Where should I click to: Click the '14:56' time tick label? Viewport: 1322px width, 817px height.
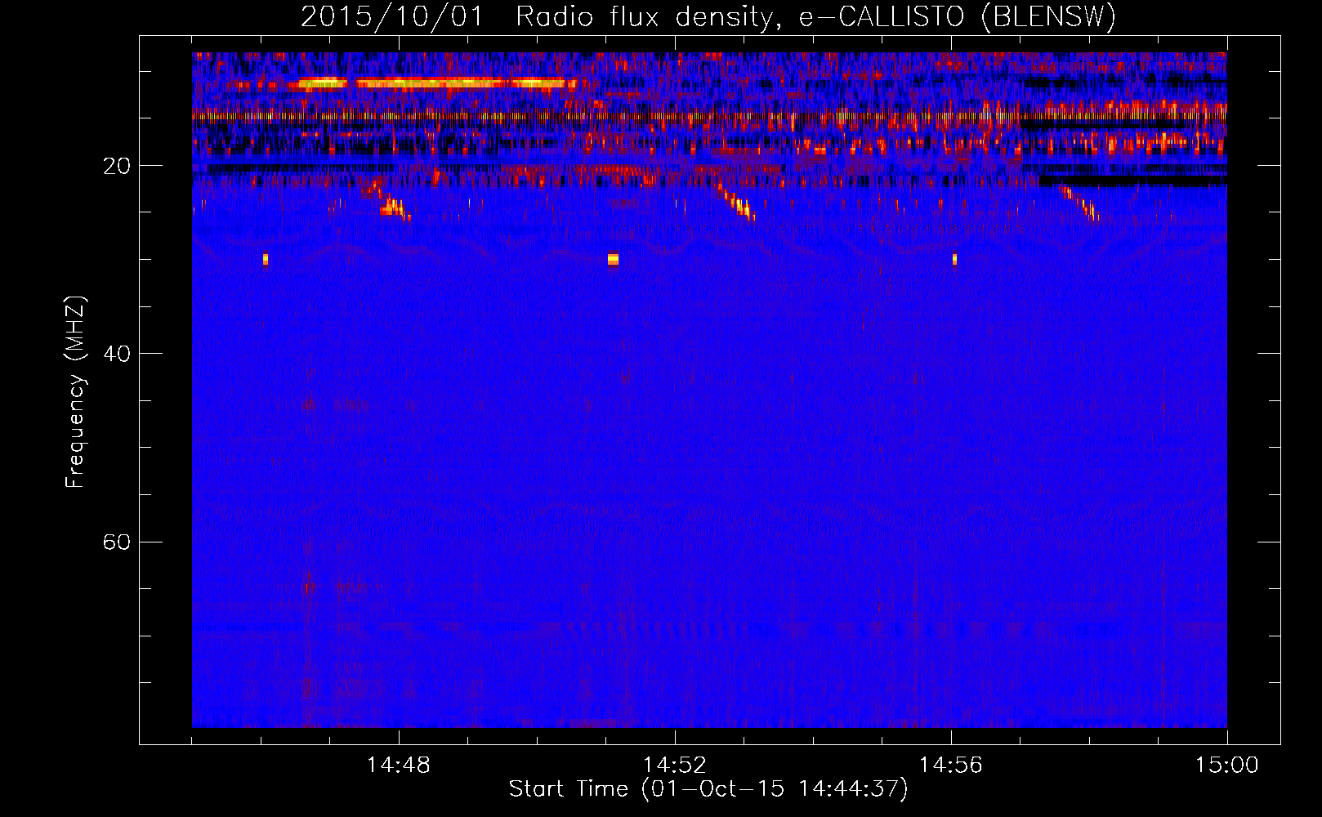click(950, 766)
